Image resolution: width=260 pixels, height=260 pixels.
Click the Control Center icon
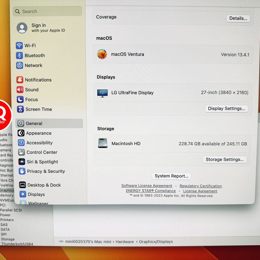(21, 152)
